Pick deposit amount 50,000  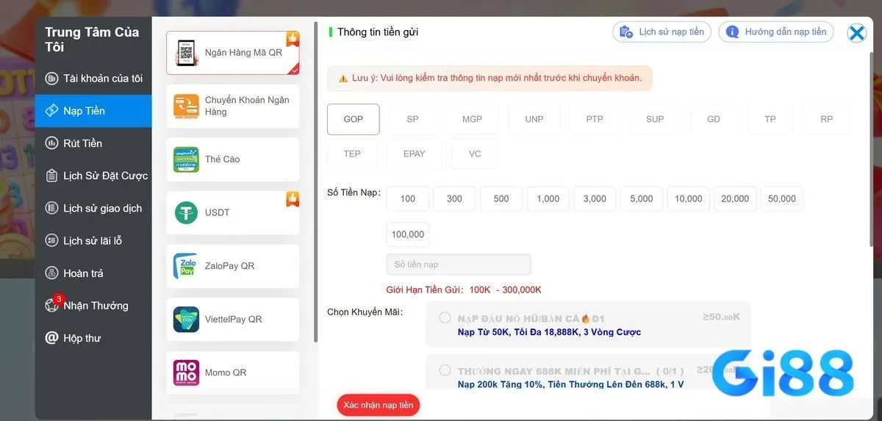coord(782,198)
